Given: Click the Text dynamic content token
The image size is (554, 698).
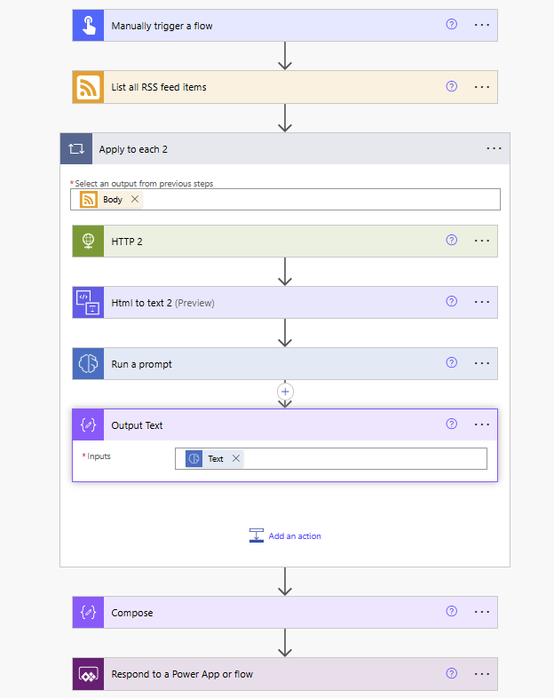Looking at the screenshot, I should [215, 458].
